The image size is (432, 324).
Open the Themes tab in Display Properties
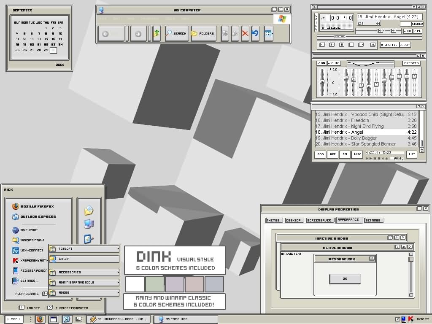[273, 220]
